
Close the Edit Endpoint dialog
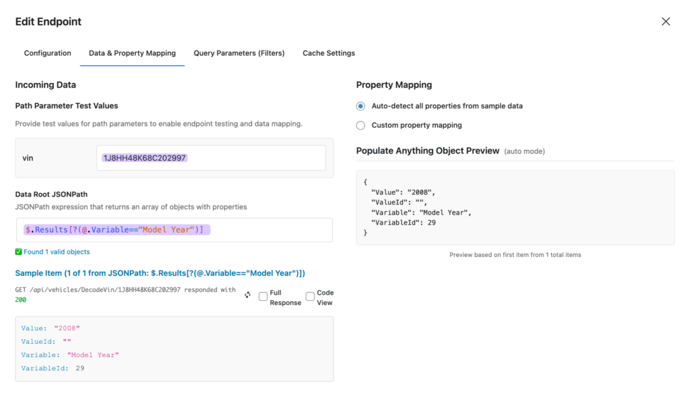click(666, 22)
